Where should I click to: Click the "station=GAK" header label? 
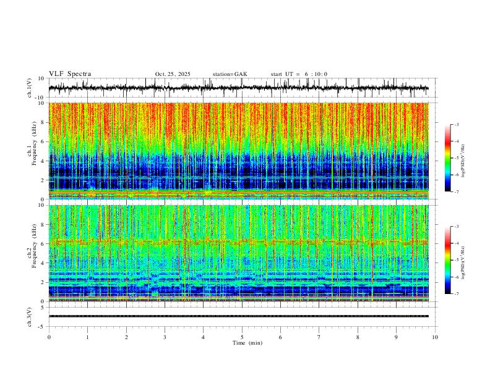click(x=230, y=74)
